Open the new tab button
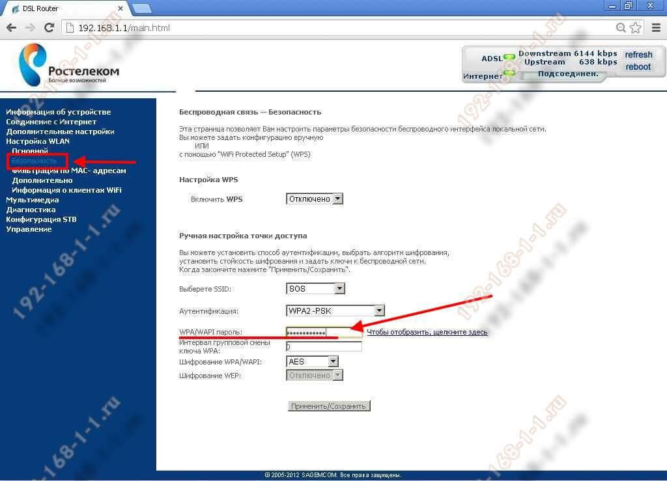The image size is (667, 481). (x=142, y=8)
